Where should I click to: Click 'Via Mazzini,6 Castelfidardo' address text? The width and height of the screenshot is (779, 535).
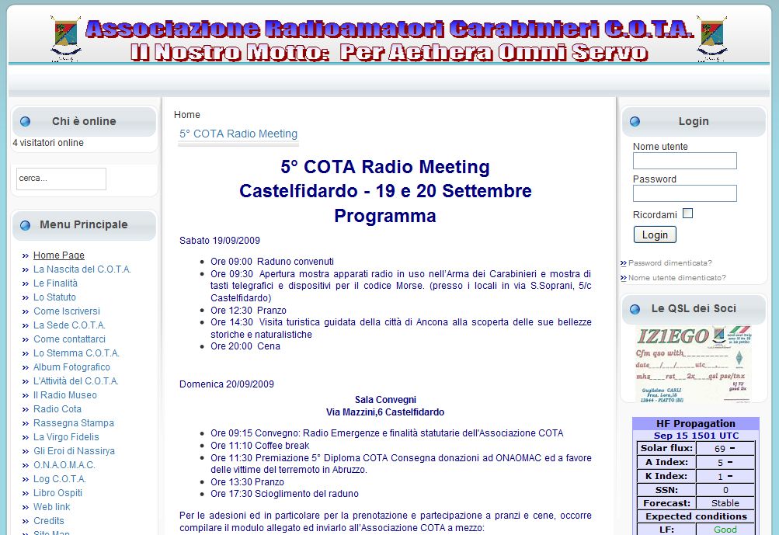click(x=385, y=412)
